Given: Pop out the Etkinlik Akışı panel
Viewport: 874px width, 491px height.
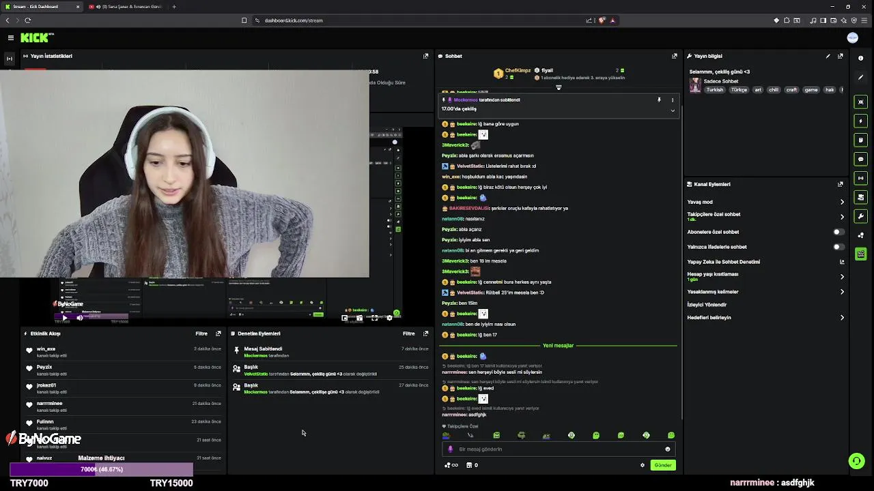Looking at the screenshot, I should [x=218, y=333].
